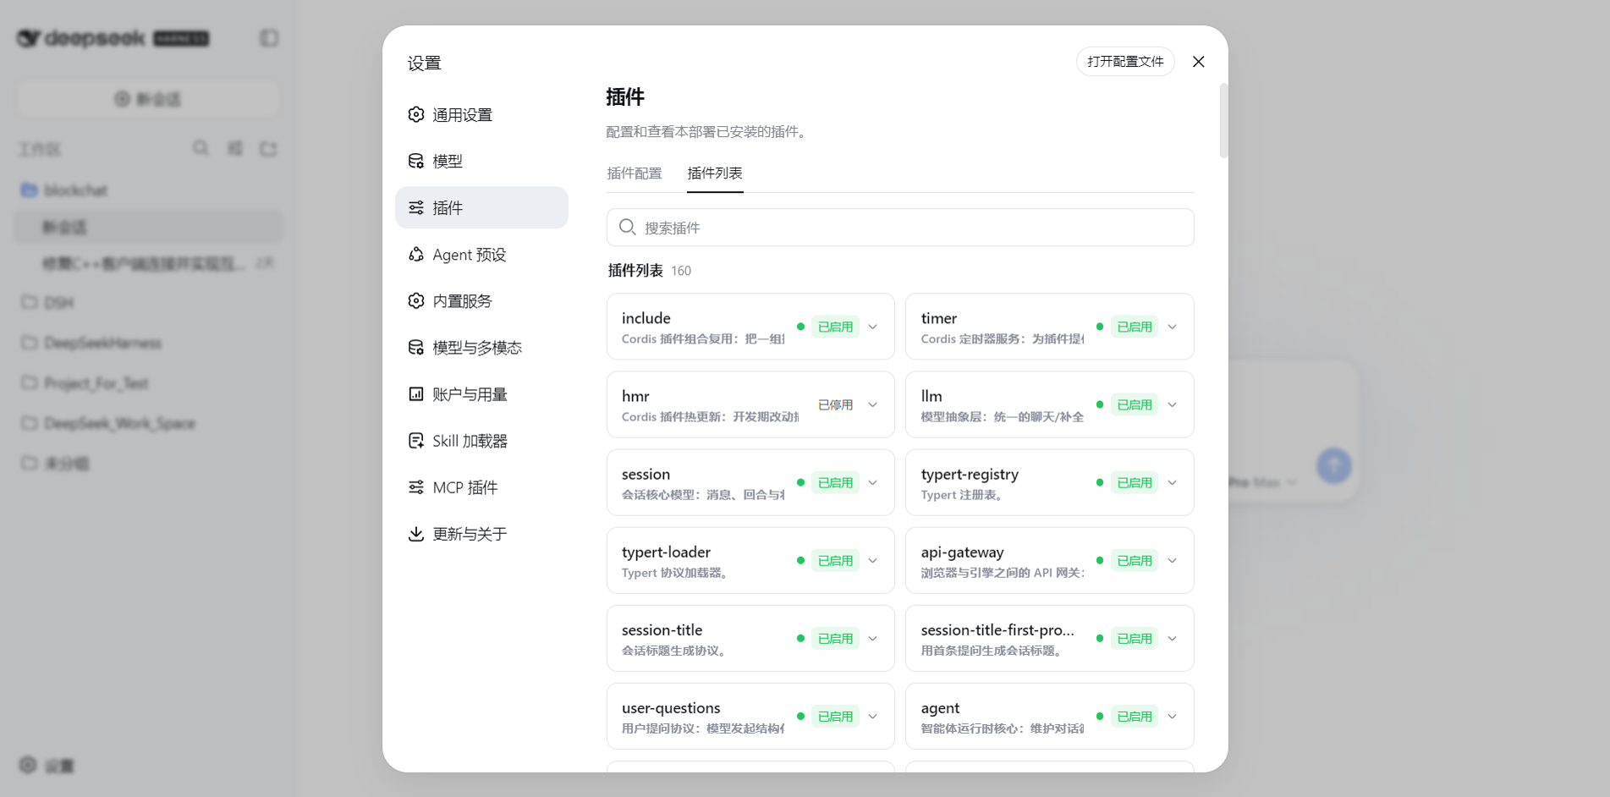This screenshot has width=1610, height=797.
Task: Click the Skill 加载器 icon
Action: [x=415, y=441]
